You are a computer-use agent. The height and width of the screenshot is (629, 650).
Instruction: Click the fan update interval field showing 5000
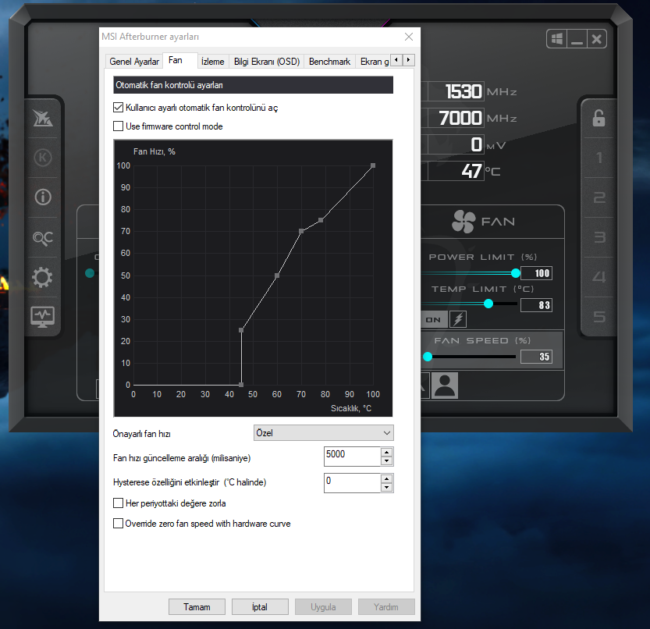[353, 456]
